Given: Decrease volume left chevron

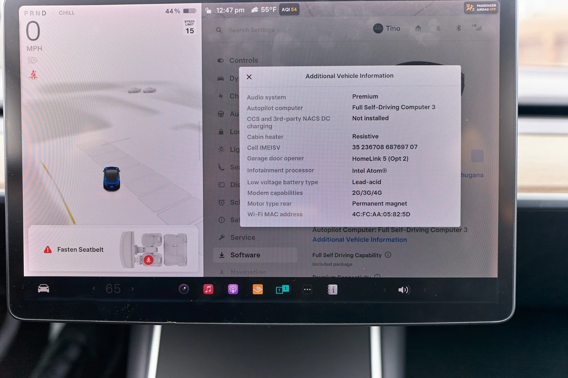Looking at the screenshot, I should pyautogui.click(x=385, y=290).
